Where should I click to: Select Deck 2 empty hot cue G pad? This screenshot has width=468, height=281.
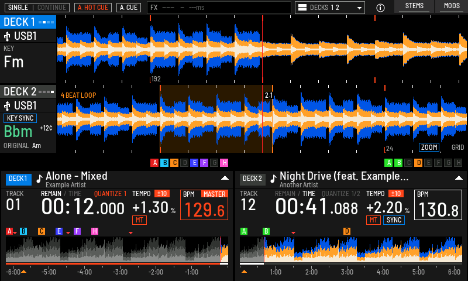(448, 163)
